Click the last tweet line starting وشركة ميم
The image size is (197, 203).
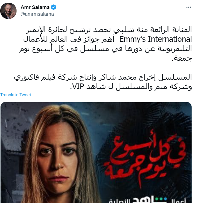point(131,87)
